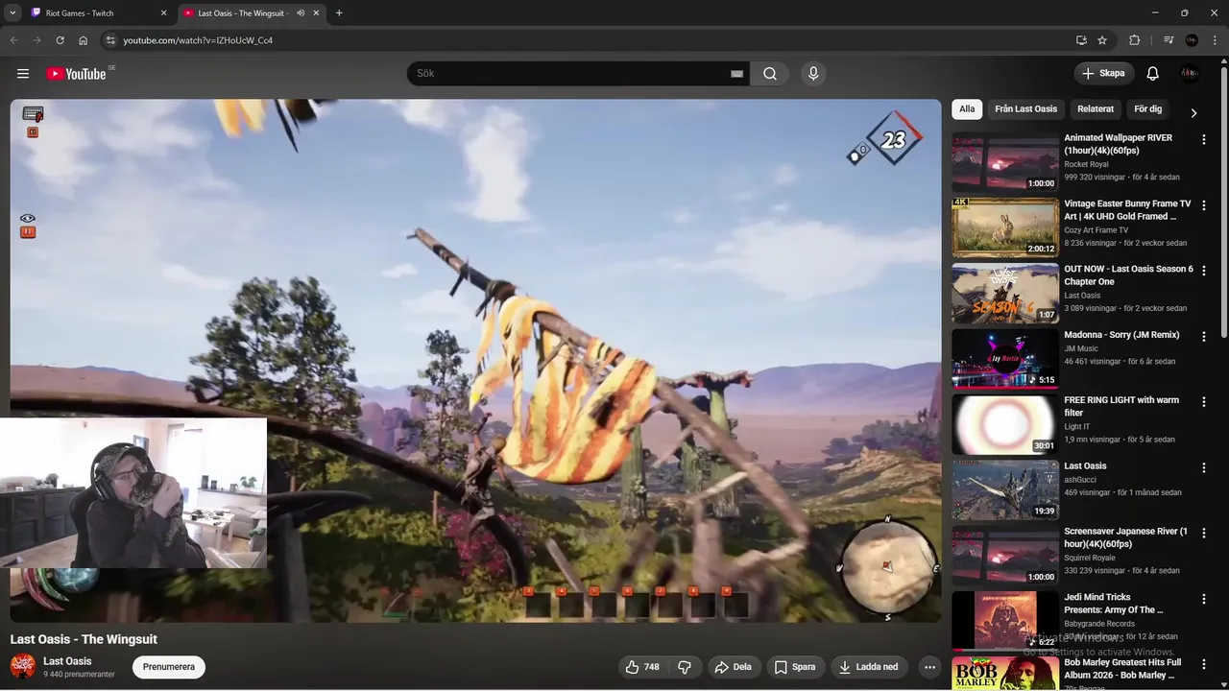The height and width of the screenshot is (691, 1229).
Task: View site information icon in address bar
Action: click(x=110, y=40)
